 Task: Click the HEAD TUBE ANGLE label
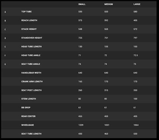coord(31,55)
